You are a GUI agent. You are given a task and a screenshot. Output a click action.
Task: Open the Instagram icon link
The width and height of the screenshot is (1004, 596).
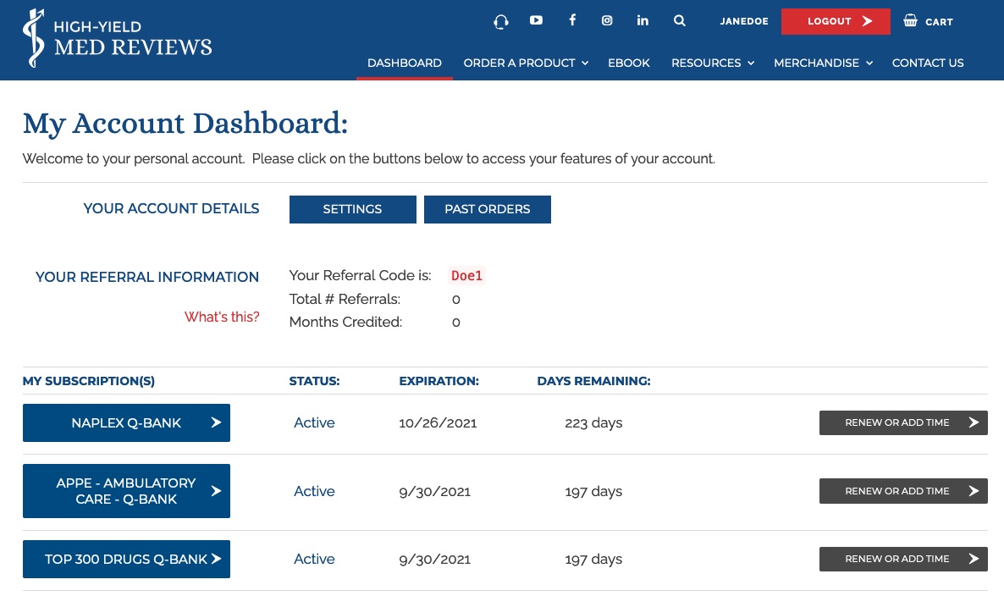607,20
